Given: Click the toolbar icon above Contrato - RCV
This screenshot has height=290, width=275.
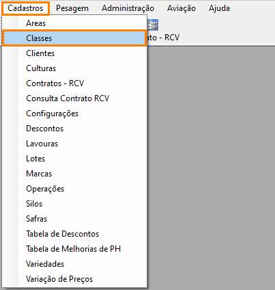Looking at the screenshot, I should pos(153,25).
